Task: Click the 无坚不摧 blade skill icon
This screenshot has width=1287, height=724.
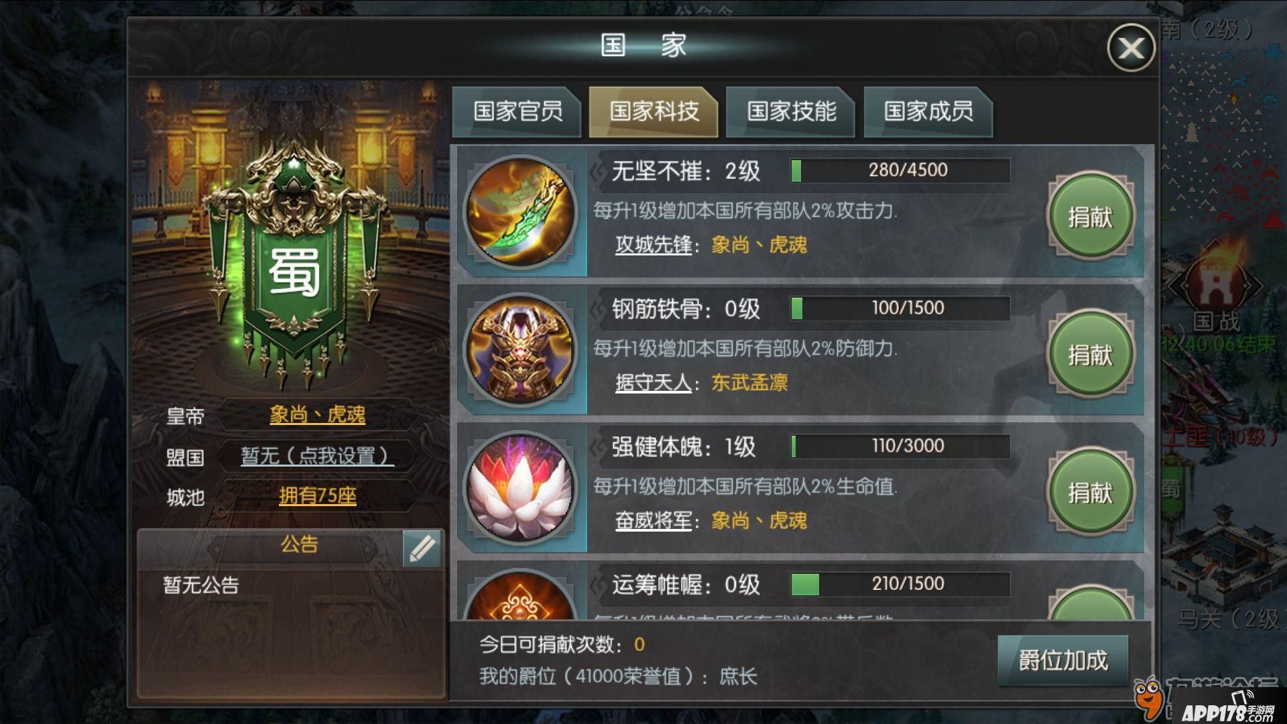Action: click(521, 211)
